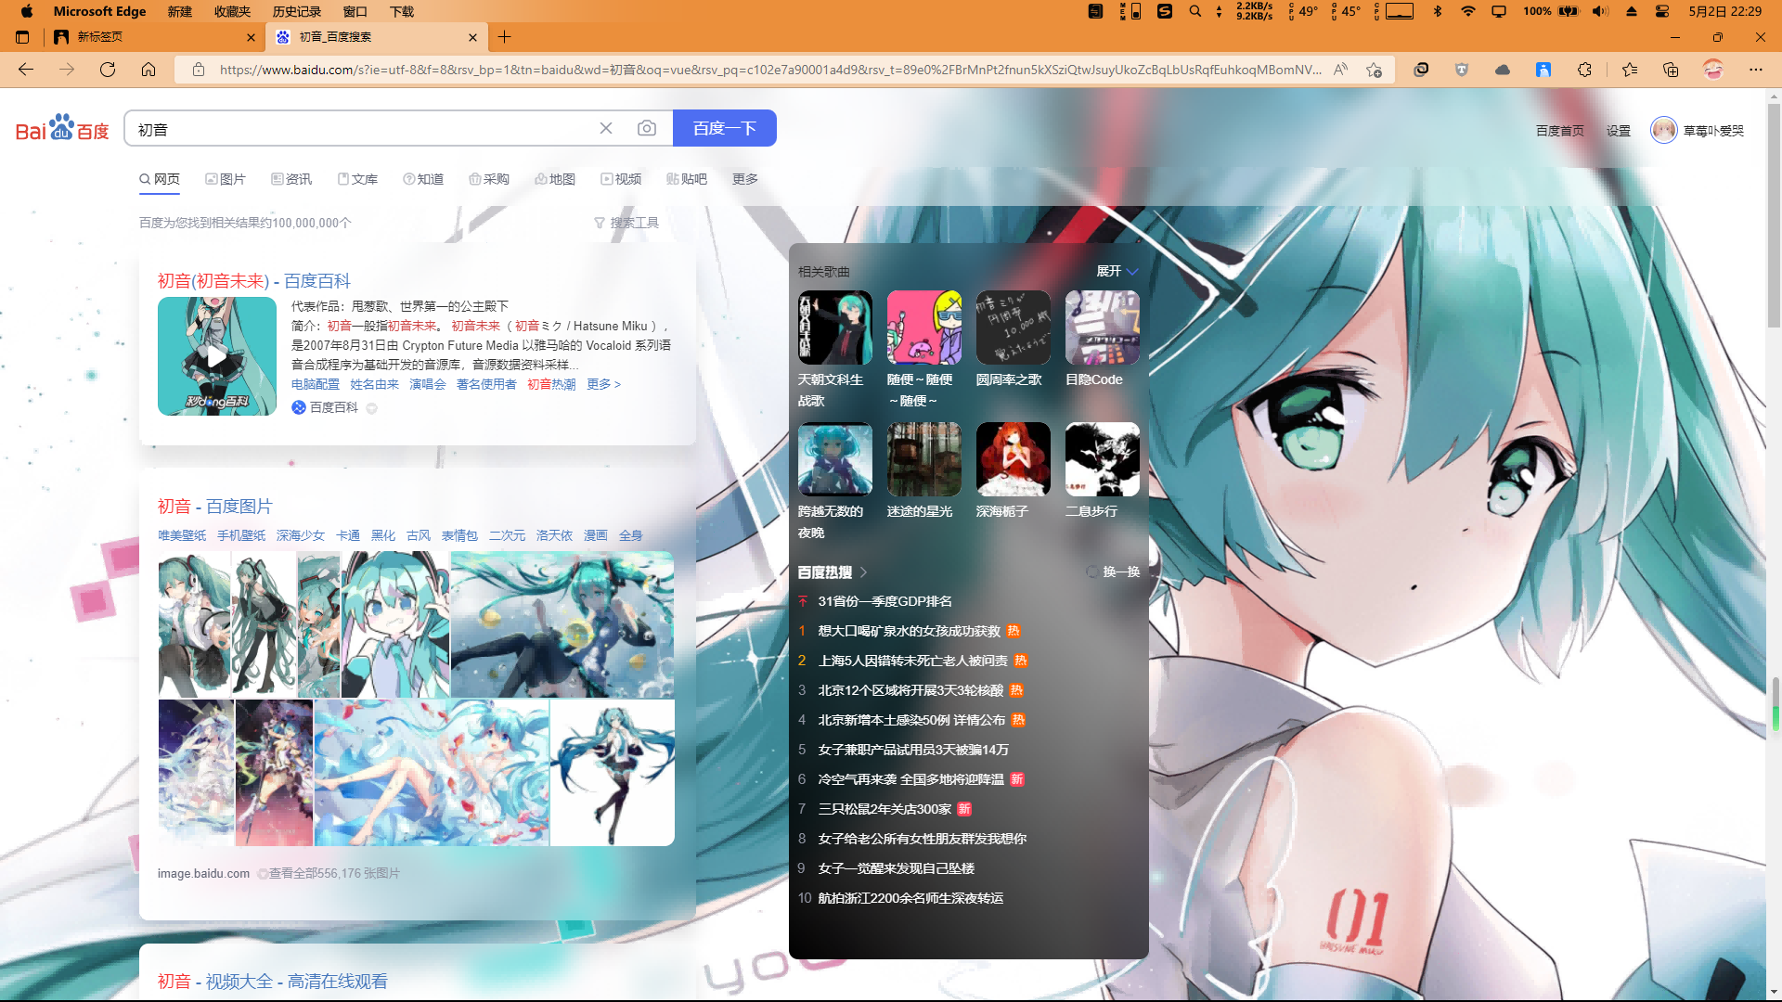Open a new tab with plus icon
This screenshot has width=1782, height=1002.
pos(505,37)
